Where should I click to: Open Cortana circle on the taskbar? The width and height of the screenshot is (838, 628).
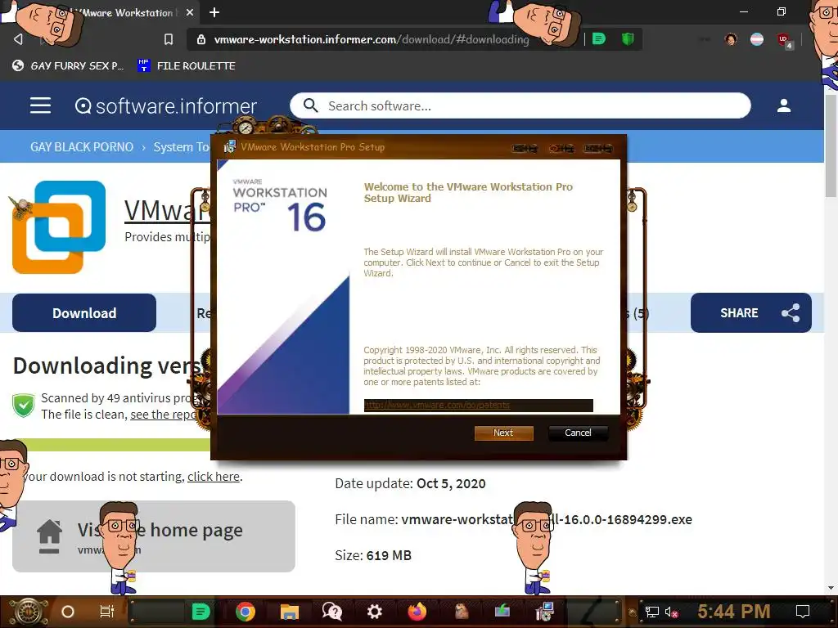(68, 612)
